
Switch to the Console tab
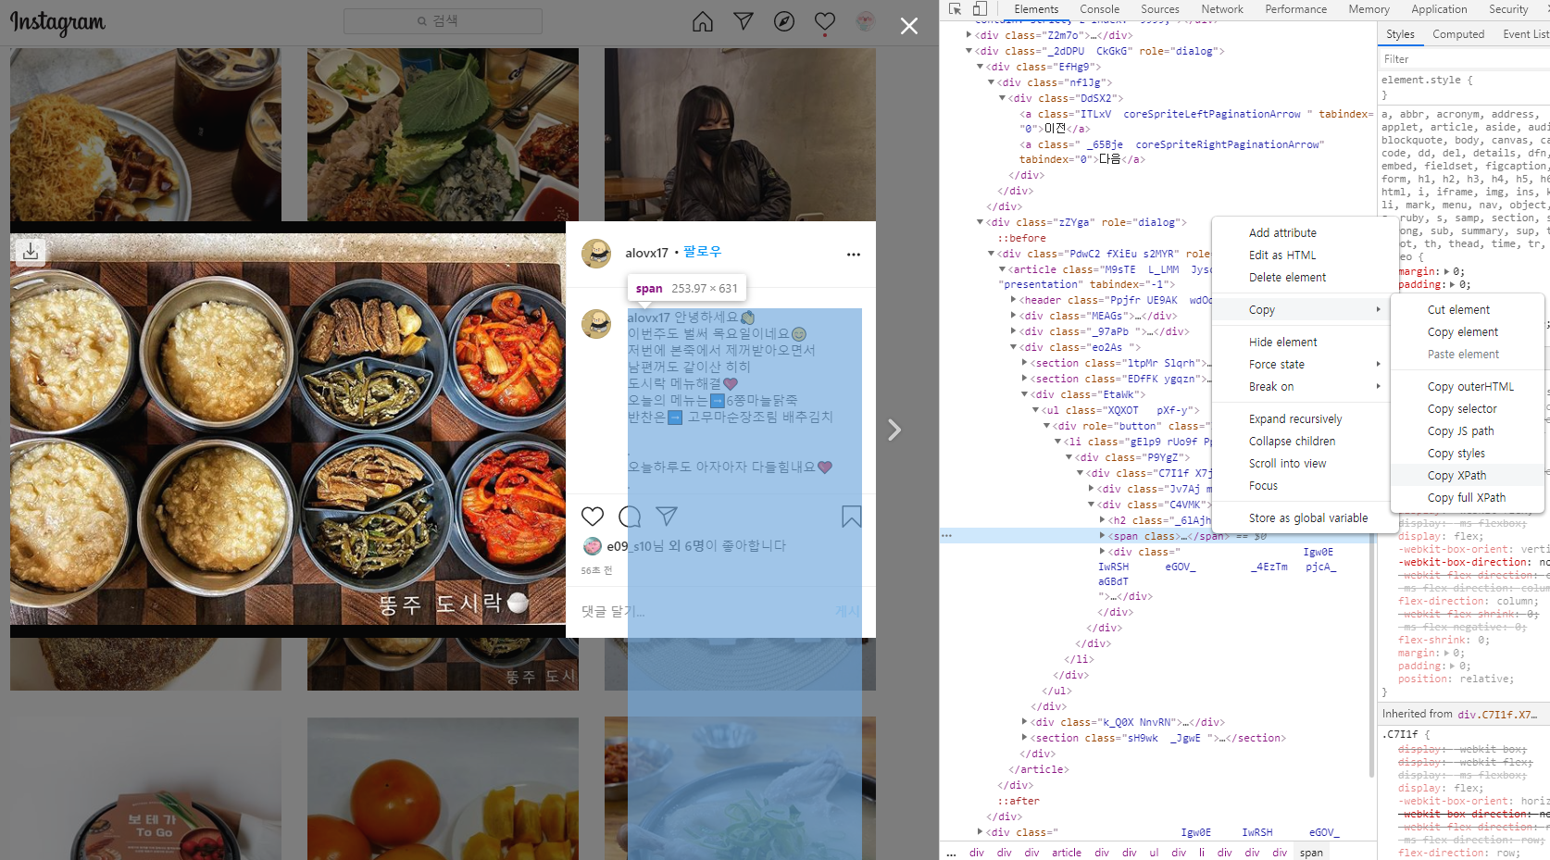(1099, 9)
